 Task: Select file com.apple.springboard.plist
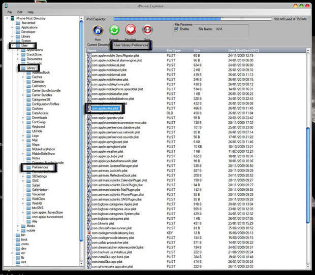(x=110, y=142)
